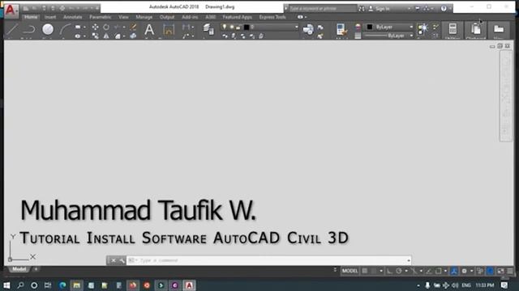Switch to the Manage ribbon tab
This screenshot has height=291, width=519.
pos(144,17)
